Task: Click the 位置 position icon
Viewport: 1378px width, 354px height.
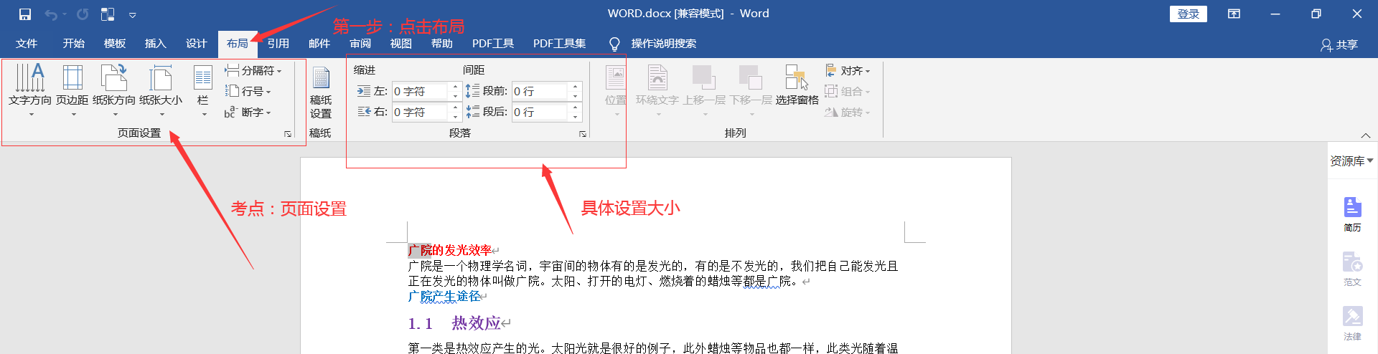Action: click(x=616, y=90)
